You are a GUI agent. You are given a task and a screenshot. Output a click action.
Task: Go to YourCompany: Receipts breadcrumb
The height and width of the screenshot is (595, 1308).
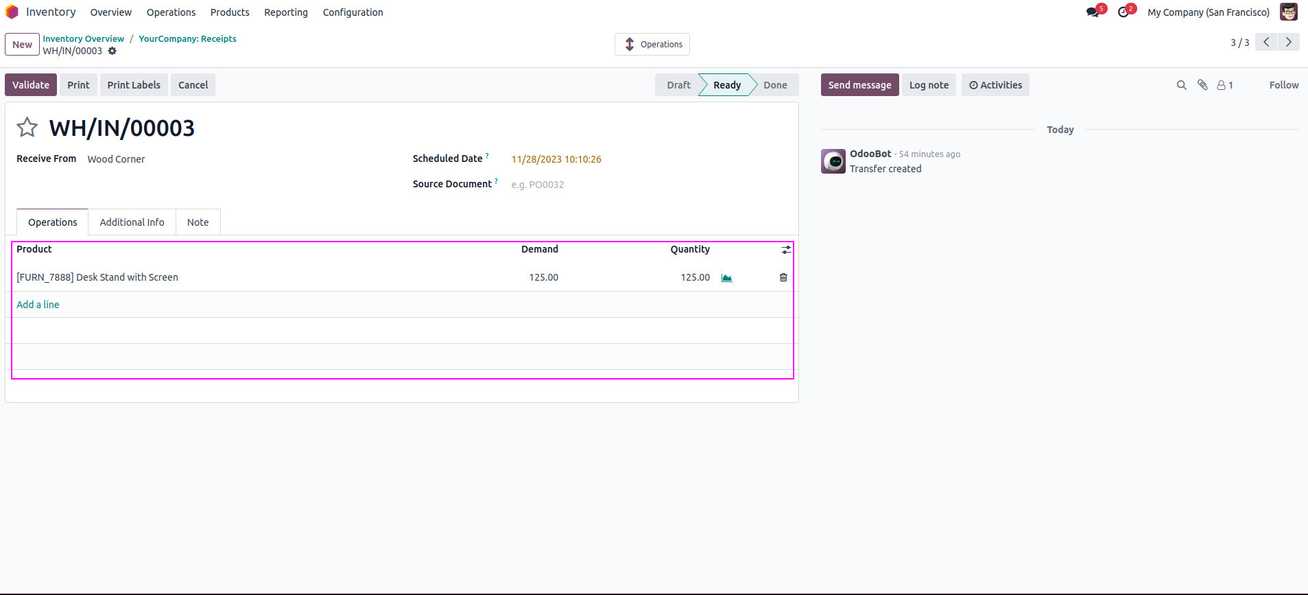[187, 39]
